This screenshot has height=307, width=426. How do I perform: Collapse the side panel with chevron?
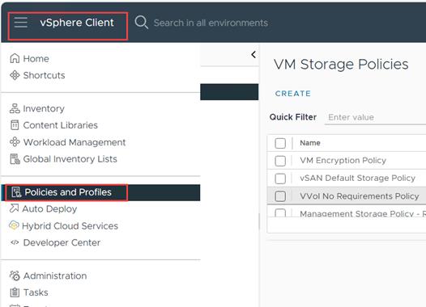coord(253,54)
